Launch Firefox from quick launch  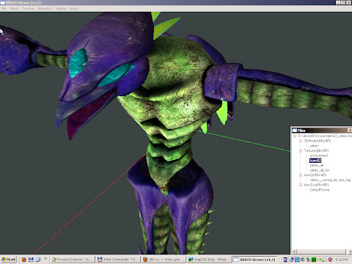24,260
